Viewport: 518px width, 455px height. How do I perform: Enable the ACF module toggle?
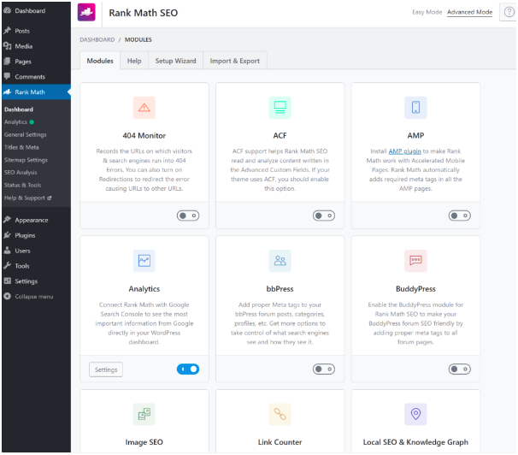pos(324,216)
